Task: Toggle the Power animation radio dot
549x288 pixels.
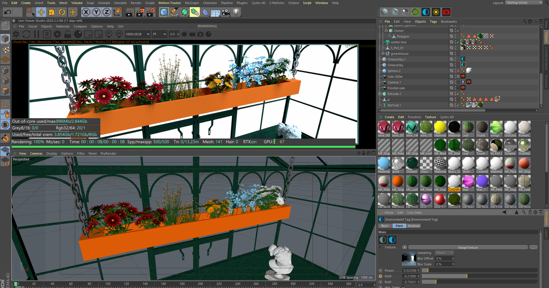Action: 380,271
